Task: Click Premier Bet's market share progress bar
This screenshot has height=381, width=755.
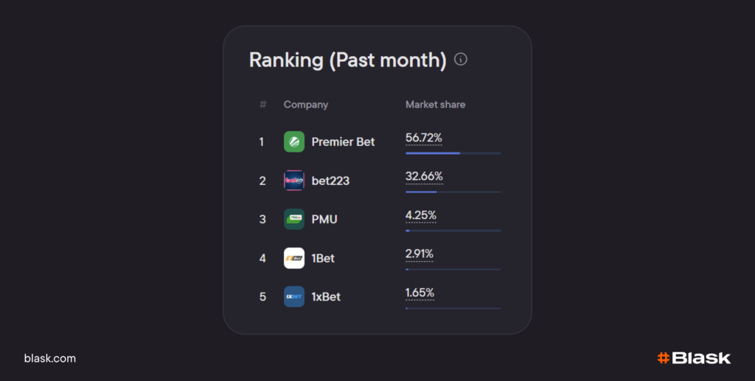Action: pyautogui.click(x=453, y=153)
